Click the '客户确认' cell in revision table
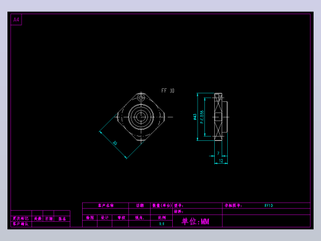The image size is (321, 241). point(20,224)
